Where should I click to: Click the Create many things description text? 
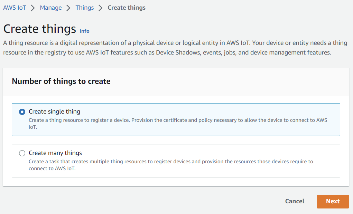[x=171, y=165]
